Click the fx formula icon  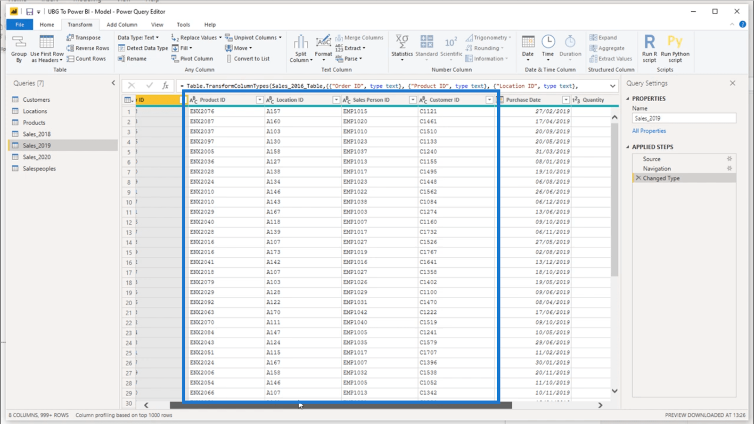coord(165,86)
